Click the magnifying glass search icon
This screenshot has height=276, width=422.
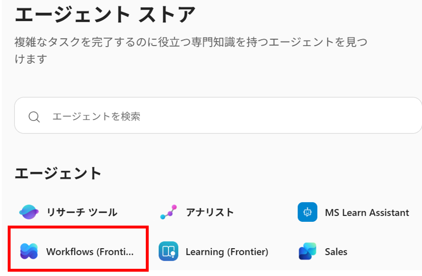[34, 117]
